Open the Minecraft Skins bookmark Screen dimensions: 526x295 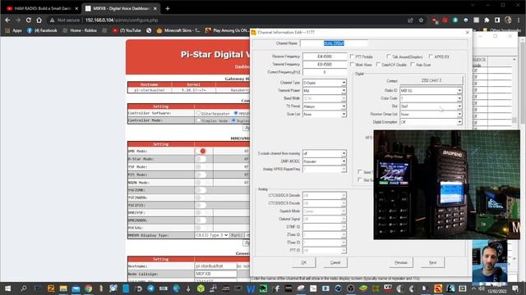click(178, 30)
